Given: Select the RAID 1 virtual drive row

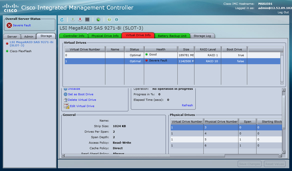Looking at the screenshot, I should point(172,55).
